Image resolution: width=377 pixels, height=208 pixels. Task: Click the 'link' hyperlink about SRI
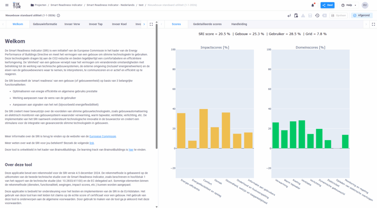[x=92, y=143]
